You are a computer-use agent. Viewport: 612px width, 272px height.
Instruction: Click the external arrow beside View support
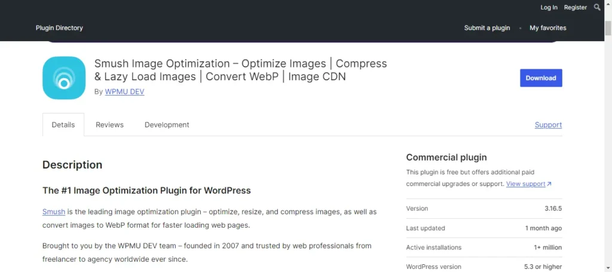pyautogui.click(x=549, y=184)
